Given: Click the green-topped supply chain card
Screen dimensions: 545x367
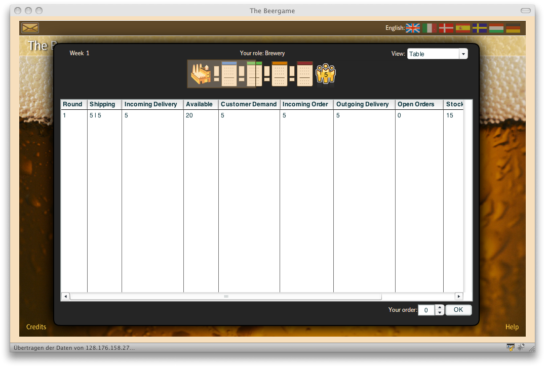Looking at the screenshot, I should click(x=254, y=74).
